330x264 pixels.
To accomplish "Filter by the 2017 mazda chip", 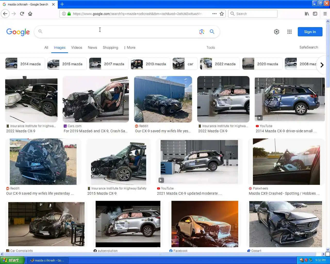I will (109, 64).
